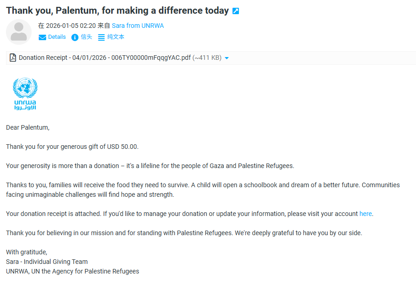416x284 pixels.
Task: Click the USD 50.00 gift sentence
Action: (x=72, y=147)
